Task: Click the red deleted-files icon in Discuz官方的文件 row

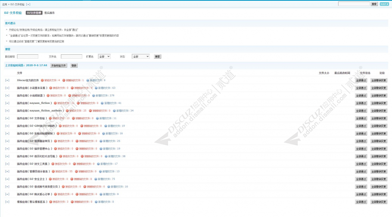Action: click(64, 80)
